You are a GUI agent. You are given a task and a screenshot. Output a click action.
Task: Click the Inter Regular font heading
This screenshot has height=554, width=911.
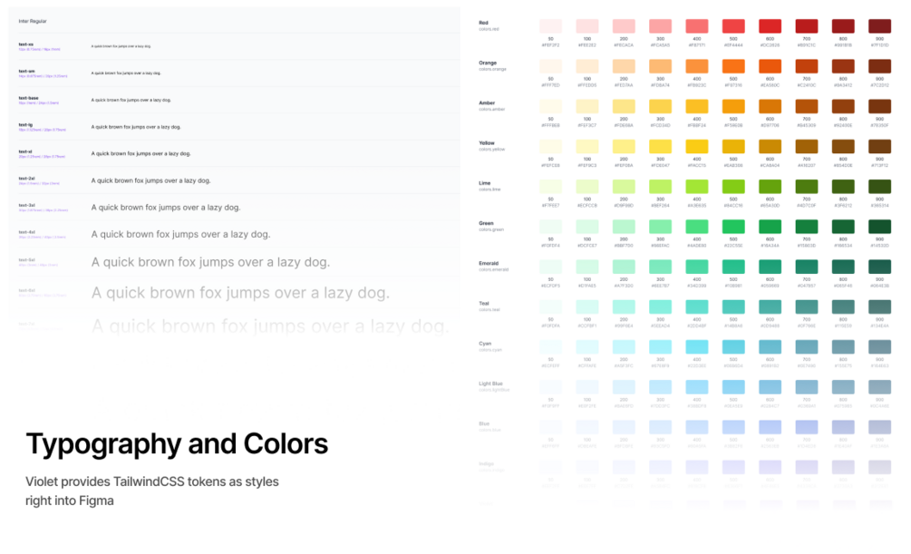(33, 20)
